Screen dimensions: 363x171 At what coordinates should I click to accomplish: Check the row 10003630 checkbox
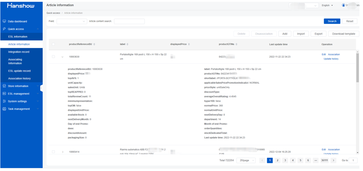54,56
